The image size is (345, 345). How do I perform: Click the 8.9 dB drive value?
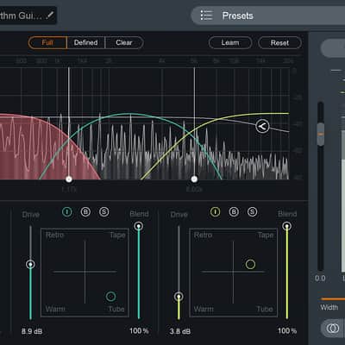(x=32, y=331)
